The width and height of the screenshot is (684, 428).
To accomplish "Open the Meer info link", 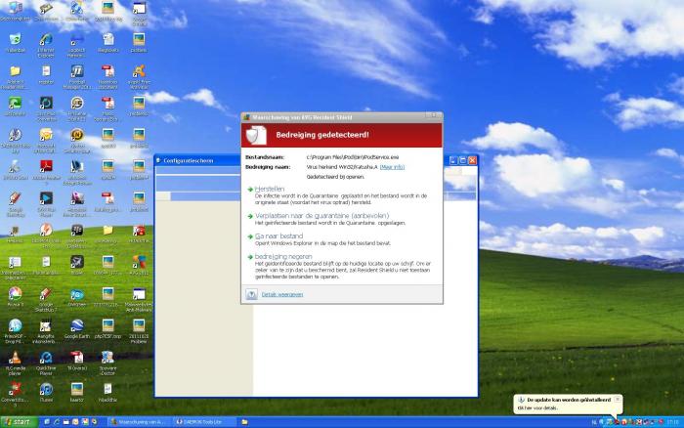I will (392, 167).
